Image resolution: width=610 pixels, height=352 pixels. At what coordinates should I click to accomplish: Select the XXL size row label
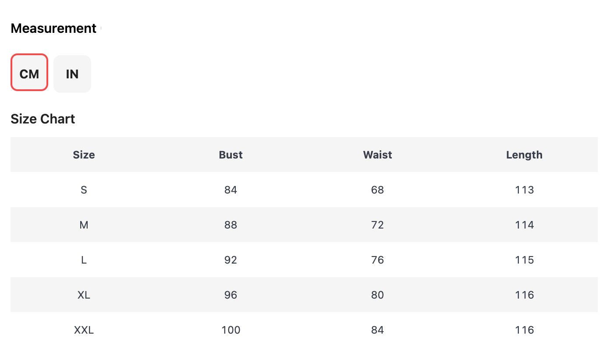pyautogui.click(x=84, y=330)
